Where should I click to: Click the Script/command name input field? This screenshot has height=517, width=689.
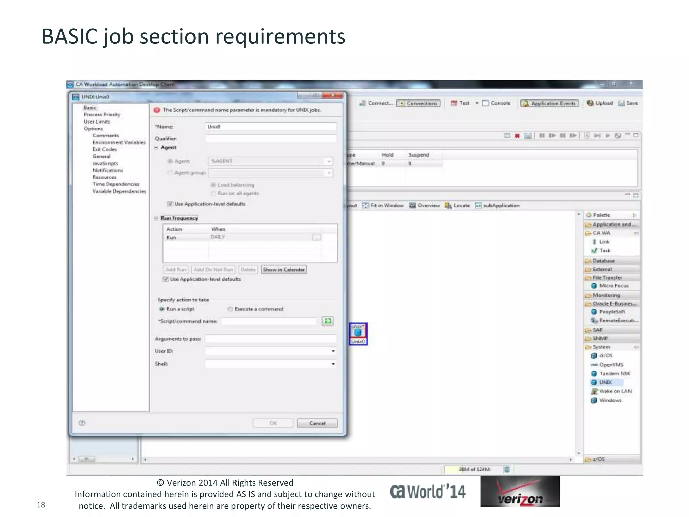click(x=269, y=321)
